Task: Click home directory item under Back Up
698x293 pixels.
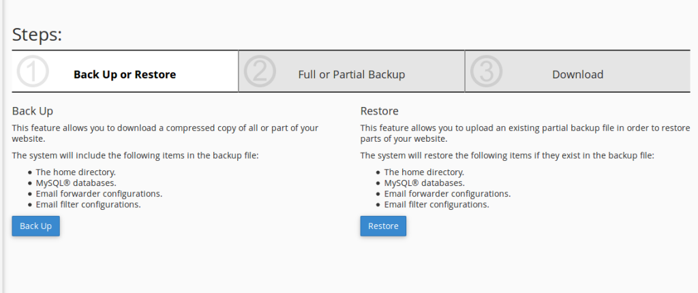Action: pyautogui.click(x=76, y=172)
